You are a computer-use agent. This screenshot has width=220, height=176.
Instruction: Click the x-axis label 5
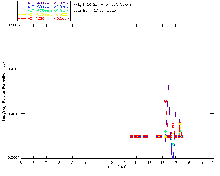(x=21, y=163)
